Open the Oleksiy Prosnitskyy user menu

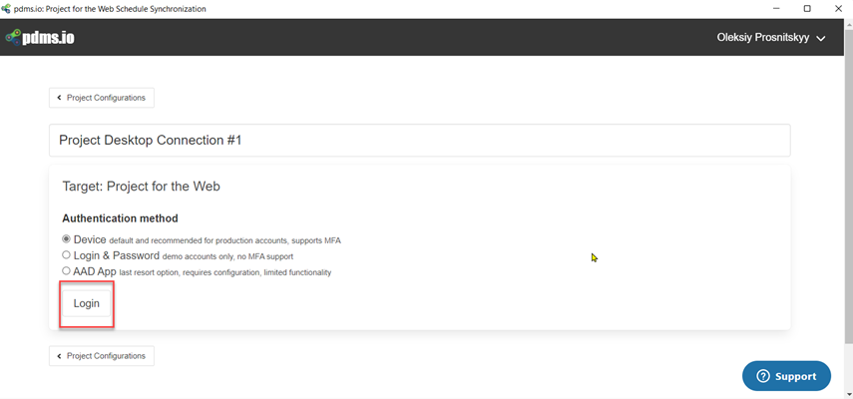[x=771, y=38]
